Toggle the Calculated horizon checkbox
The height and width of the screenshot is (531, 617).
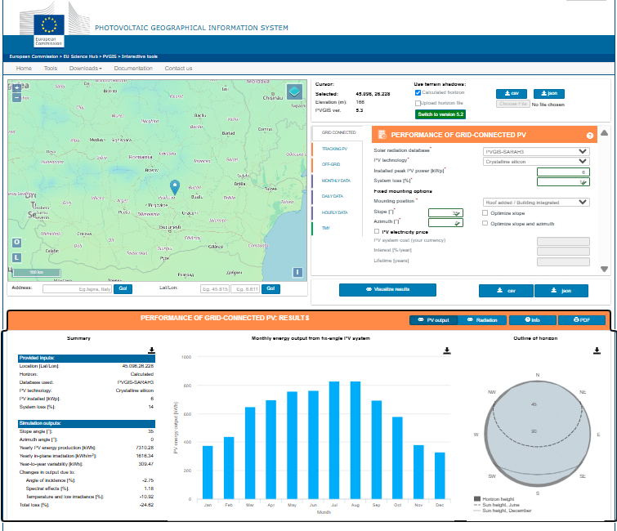click(418, 93)
